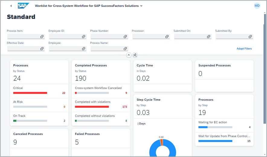Viewport: 267px width, 157px height.
Task: Click the Suspended Processes count 0
Action: (x=200, y=74)
